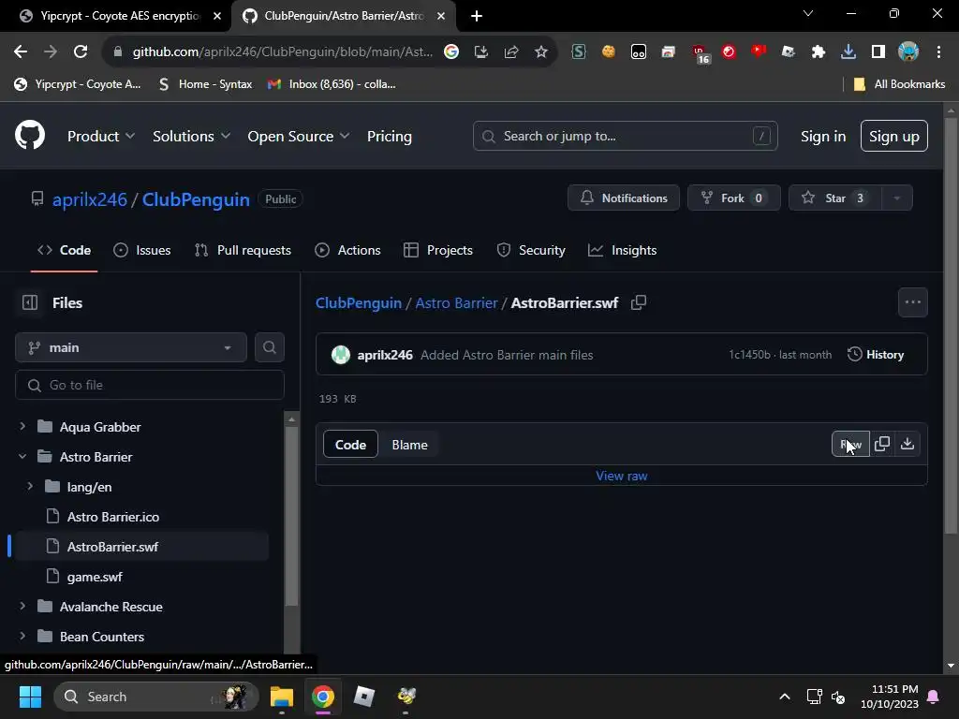Open the Insights tab
959x719 pixels.
coord(622,250)
